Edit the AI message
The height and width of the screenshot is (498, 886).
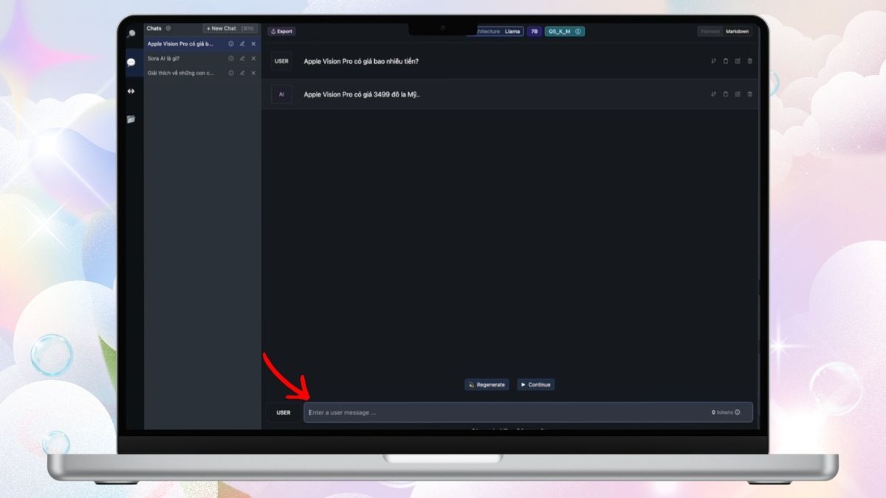pyautogui.click(x=738, y=94)
